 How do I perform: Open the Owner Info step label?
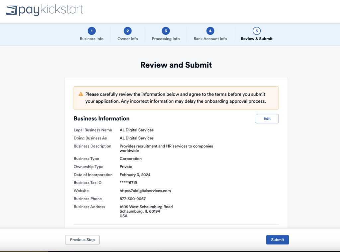click(127, 39)
